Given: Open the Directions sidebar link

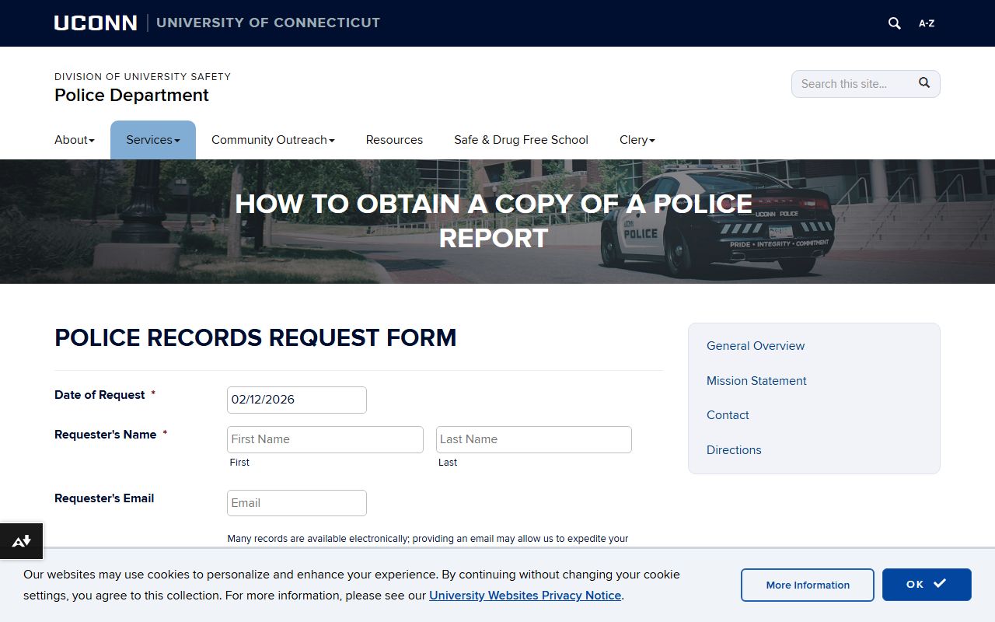Looking at the screenshot, I should click(x=734, y=450).
